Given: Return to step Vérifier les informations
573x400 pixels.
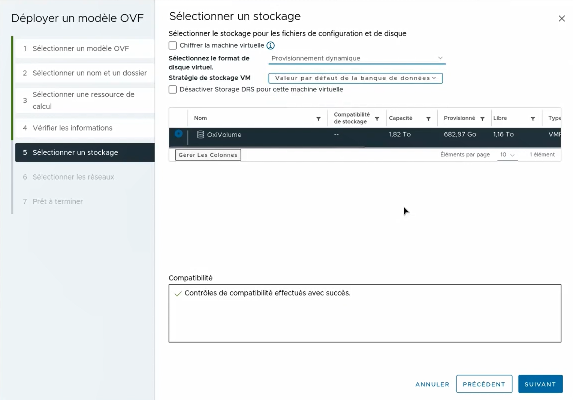Looking at the screenshot, I should 72,128.
